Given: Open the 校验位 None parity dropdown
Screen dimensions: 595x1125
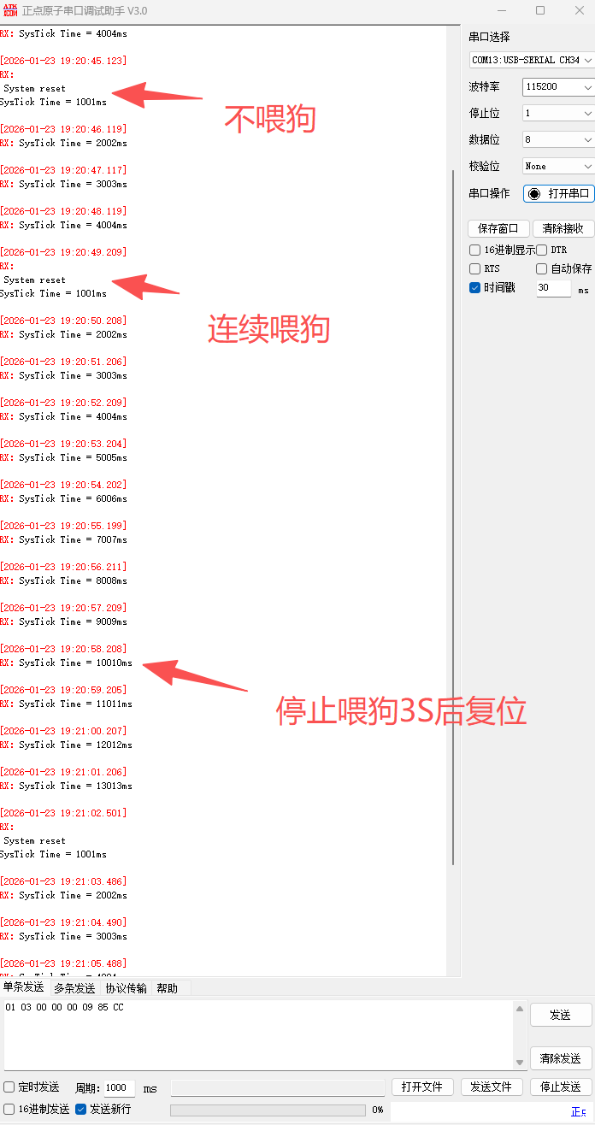Looking at the screenshot, I should 558,166.
